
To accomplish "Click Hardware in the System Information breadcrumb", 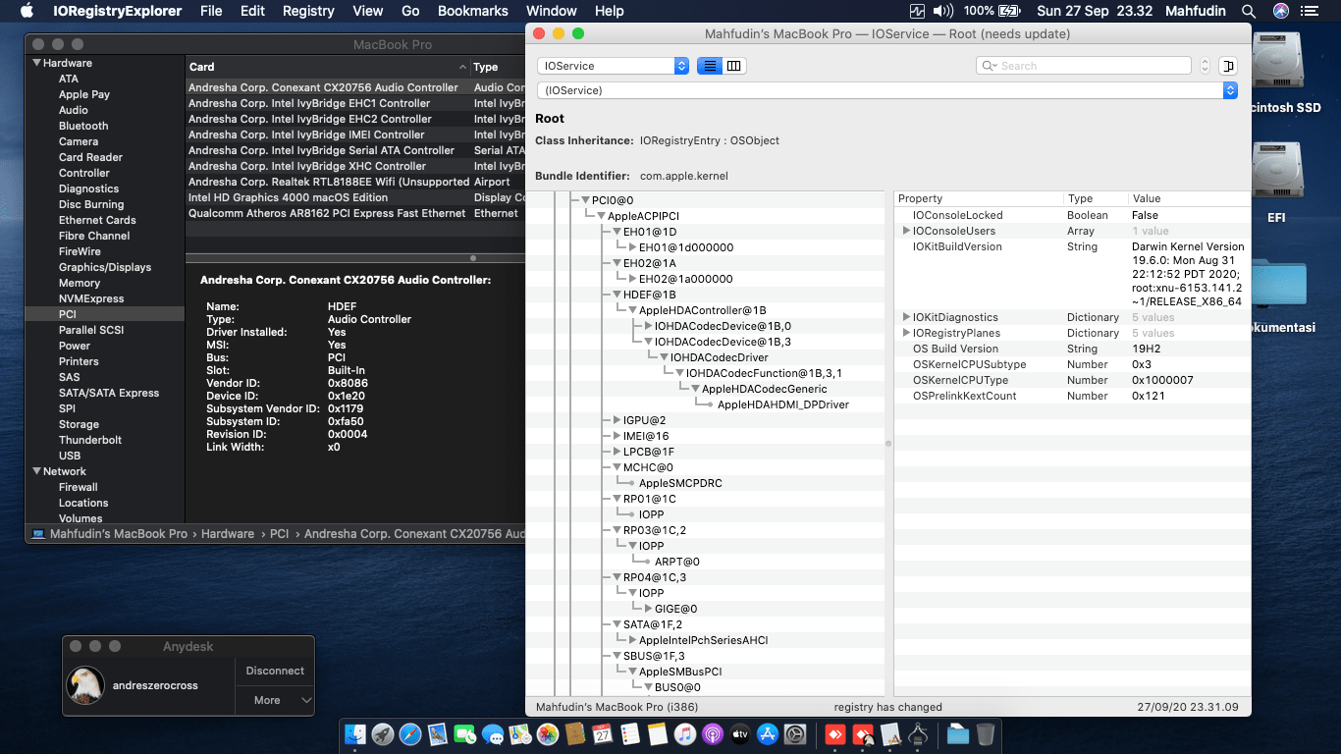I will (x=228, y=534).
